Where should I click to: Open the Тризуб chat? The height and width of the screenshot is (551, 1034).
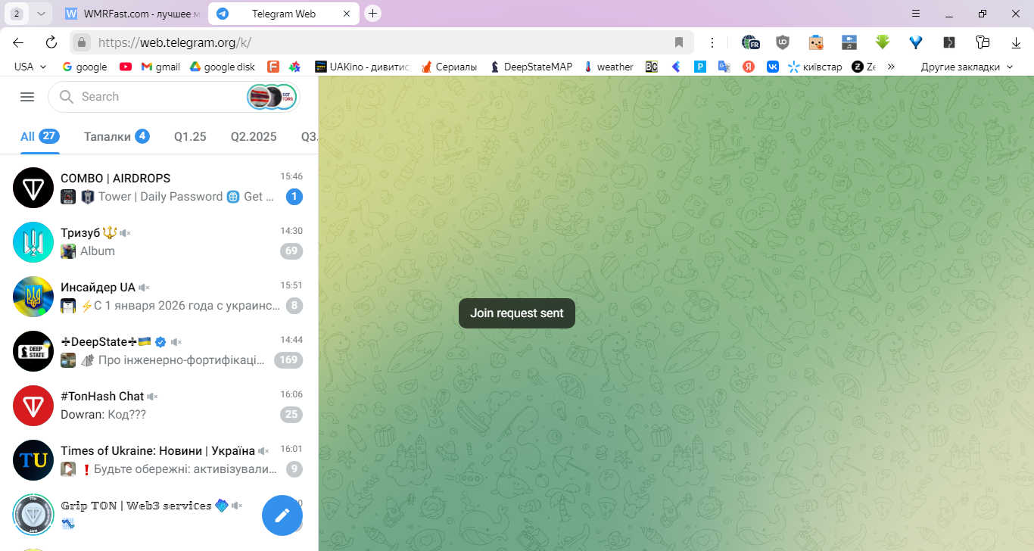click(x=159, y=242)
